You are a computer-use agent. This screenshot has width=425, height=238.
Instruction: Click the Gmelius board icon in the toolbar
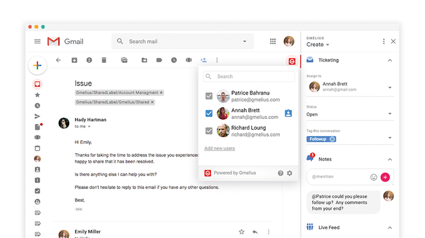189,60
